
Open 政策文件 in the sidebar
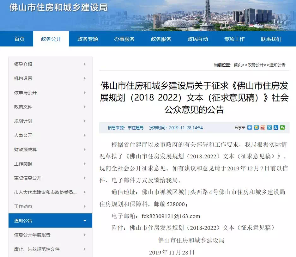coord(23,107)
